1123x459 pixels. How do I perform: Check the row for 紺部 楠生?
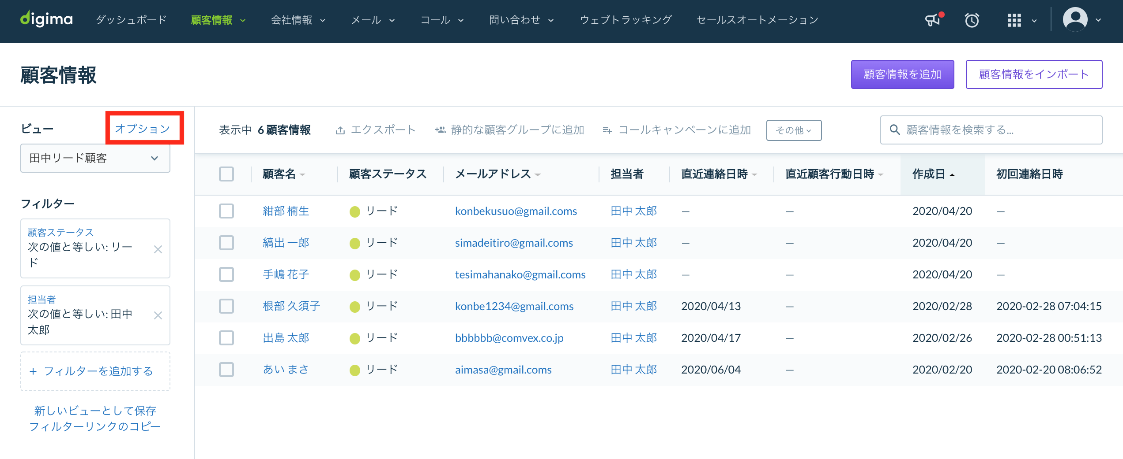(226, 211)
